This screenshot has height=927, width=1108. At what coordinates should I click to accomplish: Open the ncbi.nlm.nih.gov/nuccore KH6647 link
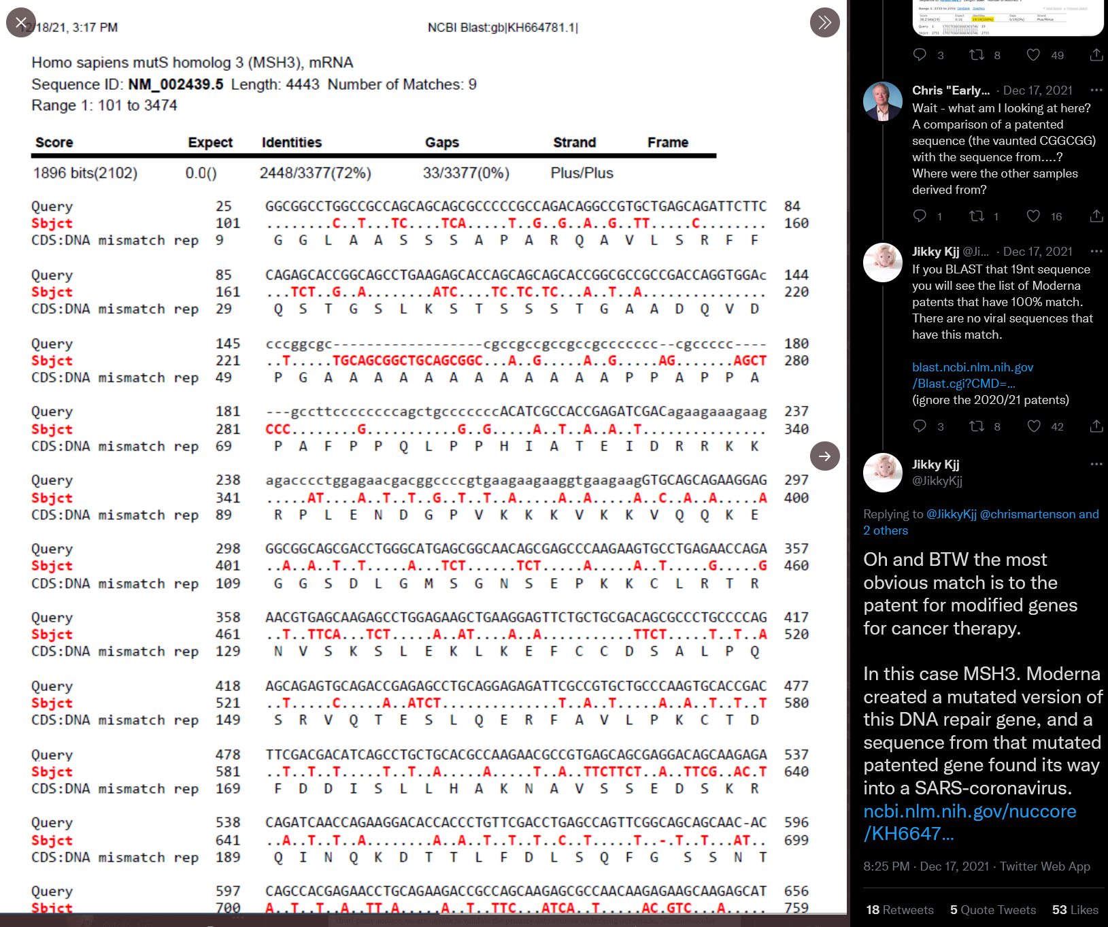click(970, 822)
